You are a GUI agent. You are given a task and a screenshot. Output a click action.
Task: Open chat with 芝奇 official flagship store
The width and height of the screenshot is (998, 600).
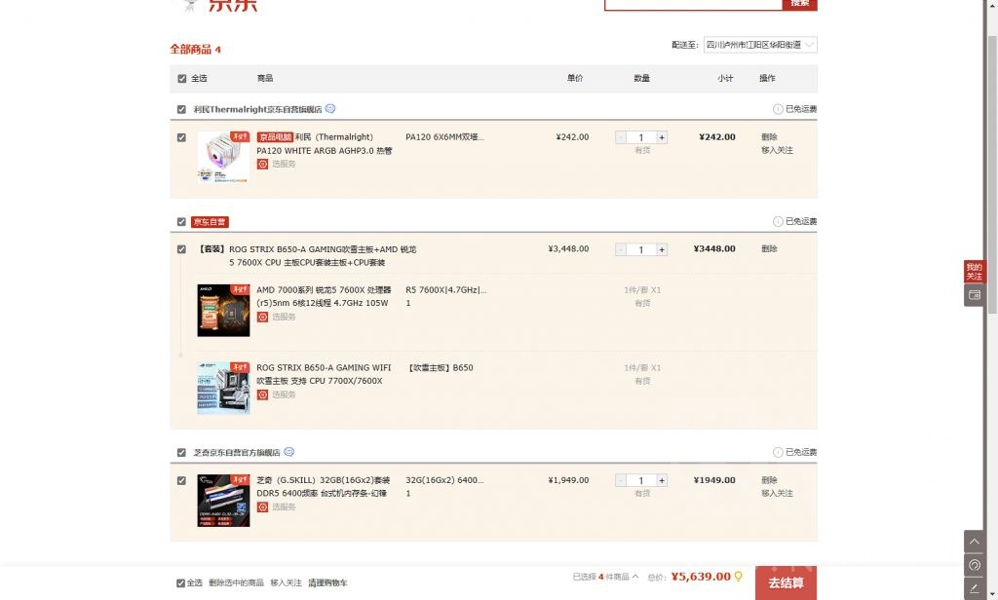[288, 452]
